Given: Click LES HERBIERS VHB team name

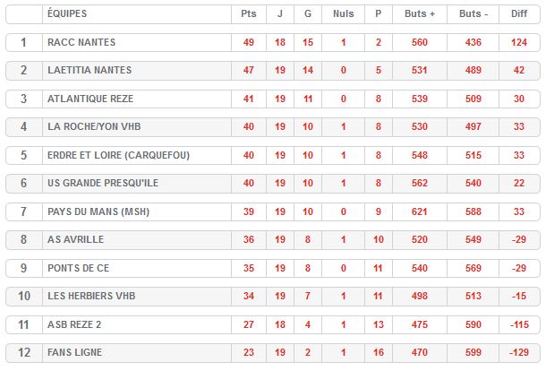Looking at the screenshot, I should (x=91, y=297).
